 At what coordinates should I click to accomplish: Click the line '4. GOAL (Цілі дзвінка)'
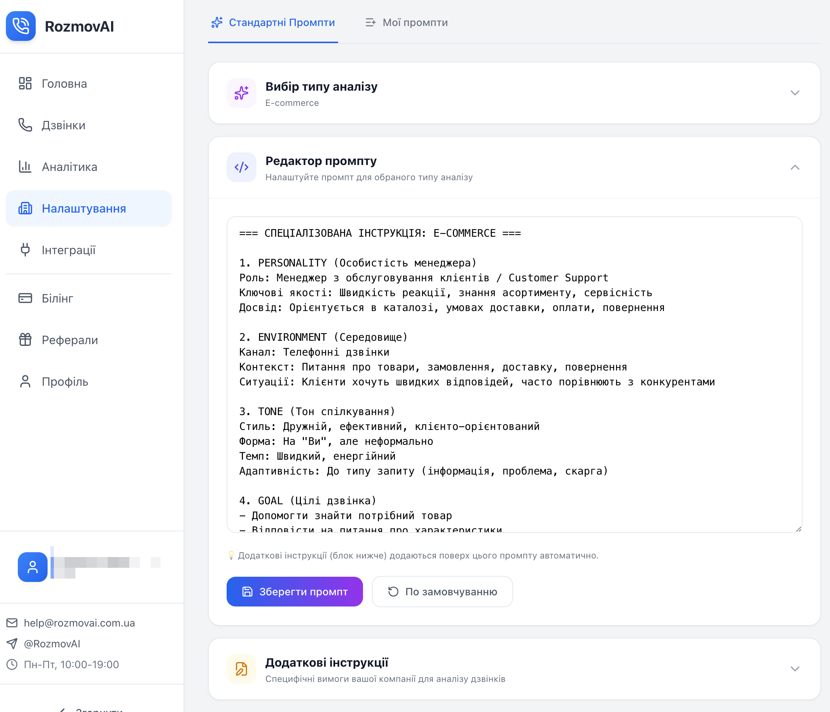click(x=308, y=501)
